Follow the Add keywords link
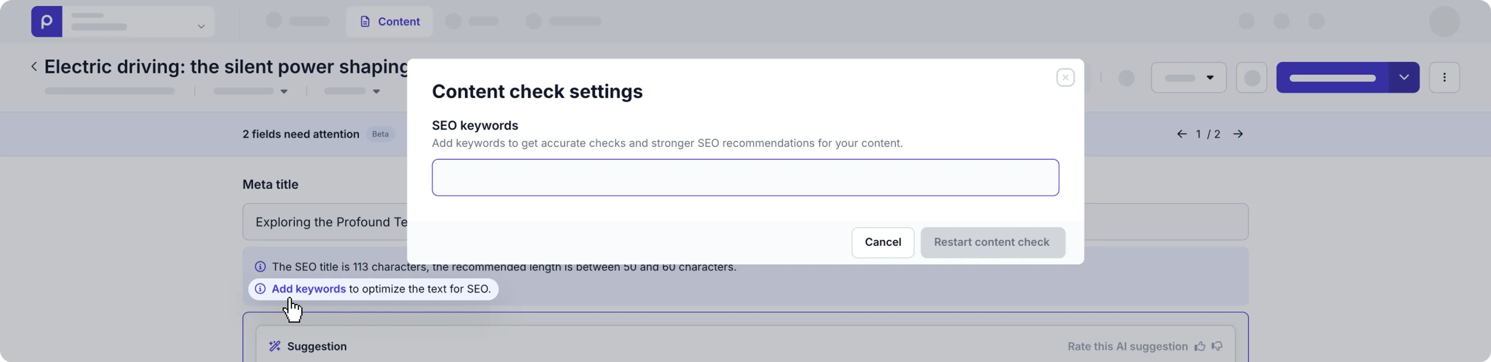Screen dimensions: 1491x362 click(x=309, y=289)
